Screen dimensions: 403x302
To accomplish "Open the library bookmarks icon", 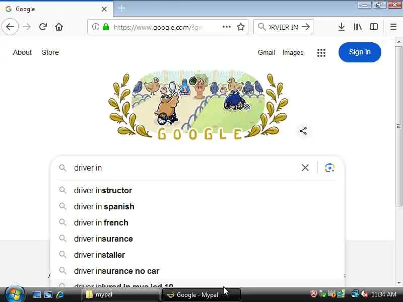I will 358,27.
